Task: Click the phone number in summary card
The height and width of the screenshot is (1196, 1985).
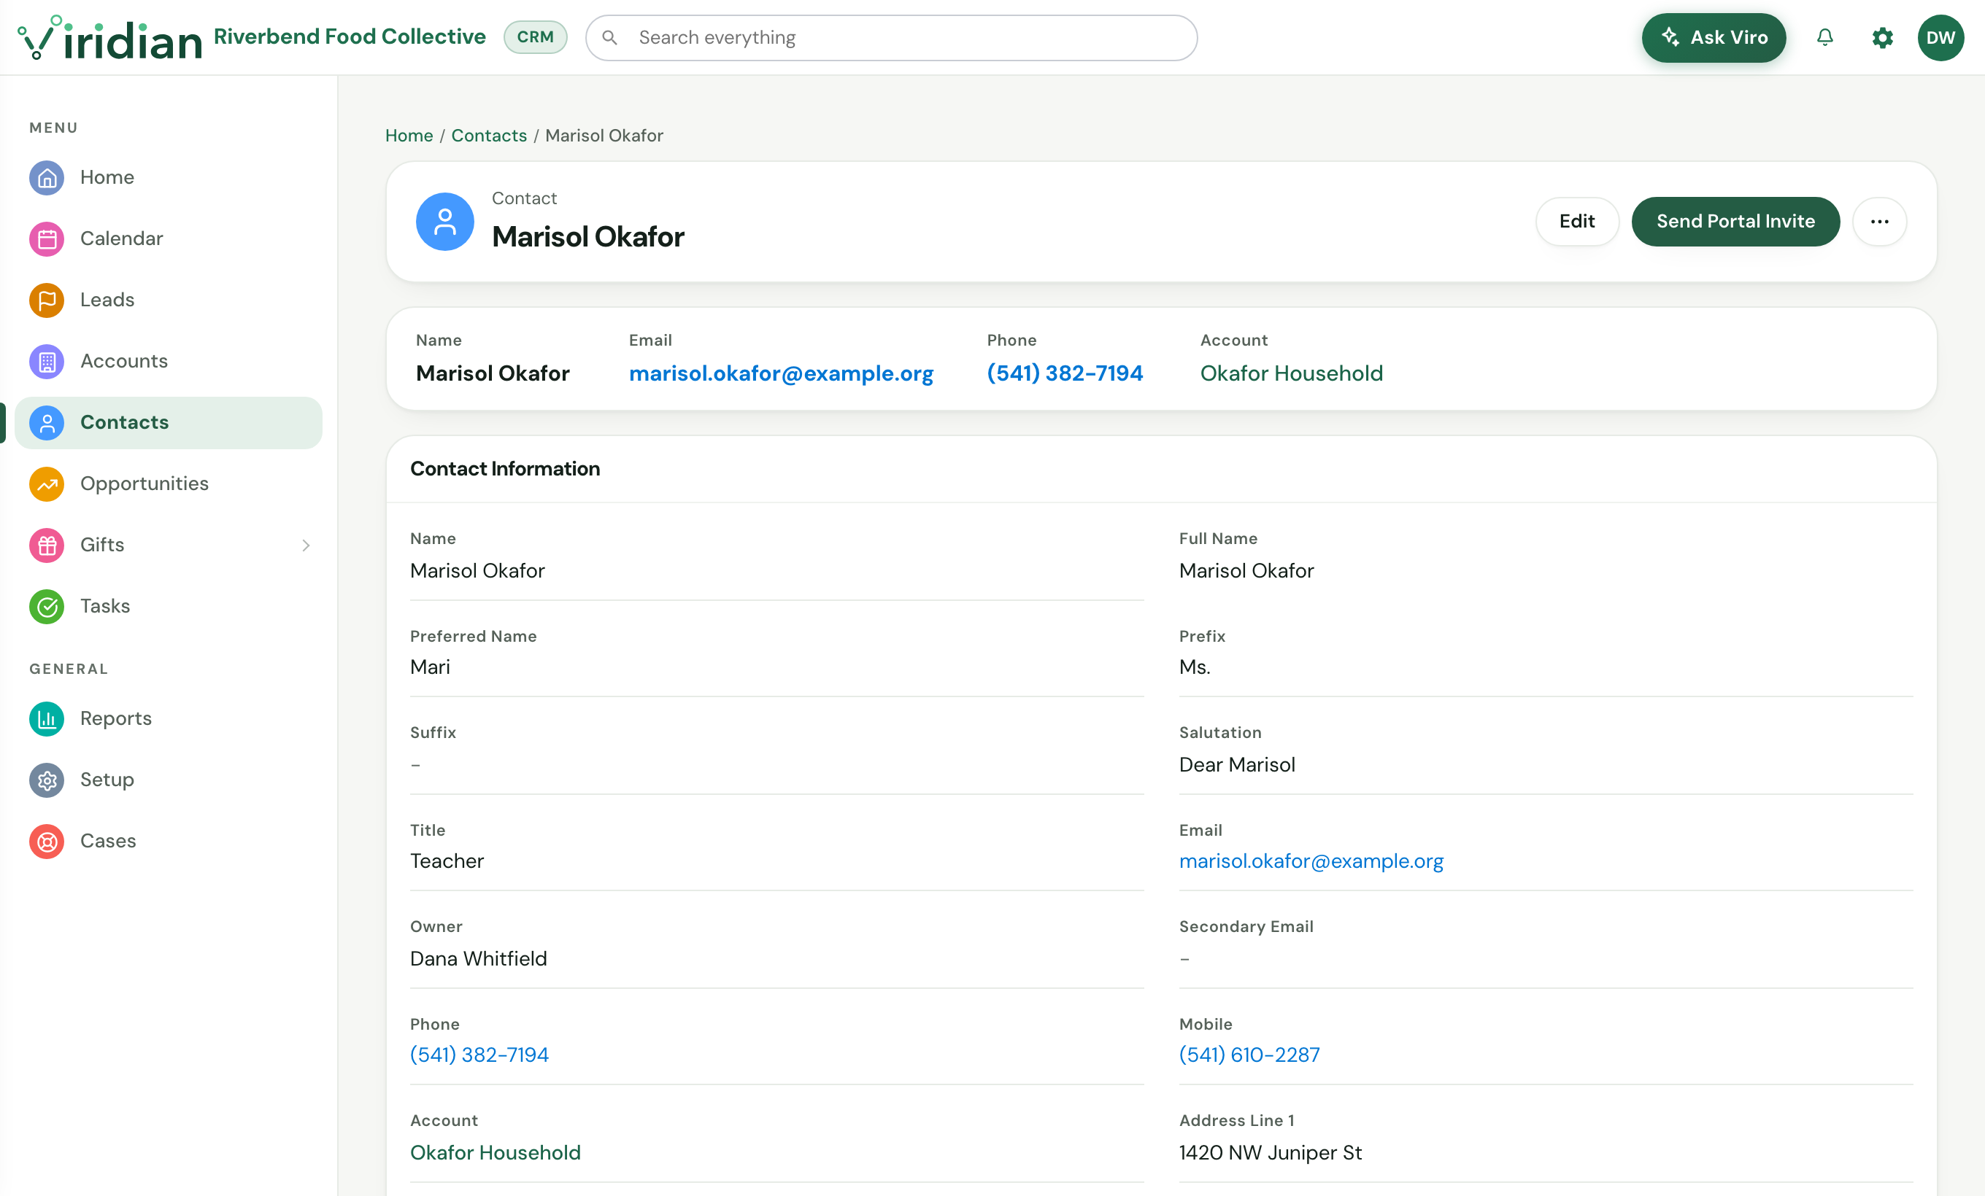Action: (1064, 373)
